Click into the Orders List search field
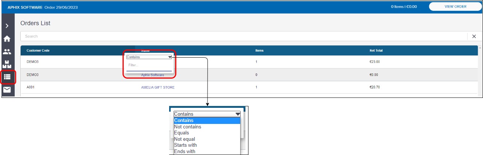This screenshot has width=483, height=155. (x=241, y=36)
